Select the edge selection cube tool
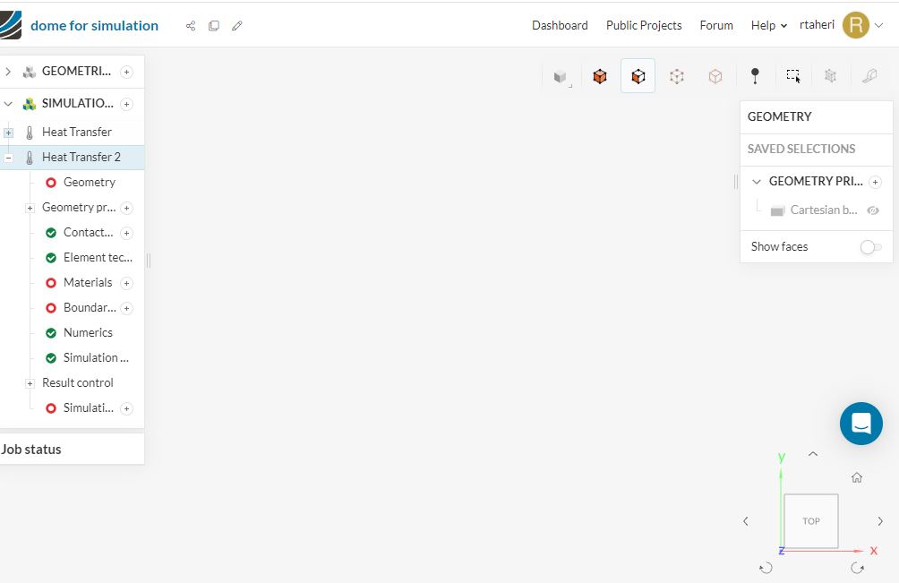Image resolution: width=899 pixels, height=583 pixels. [x=677, y=76]
